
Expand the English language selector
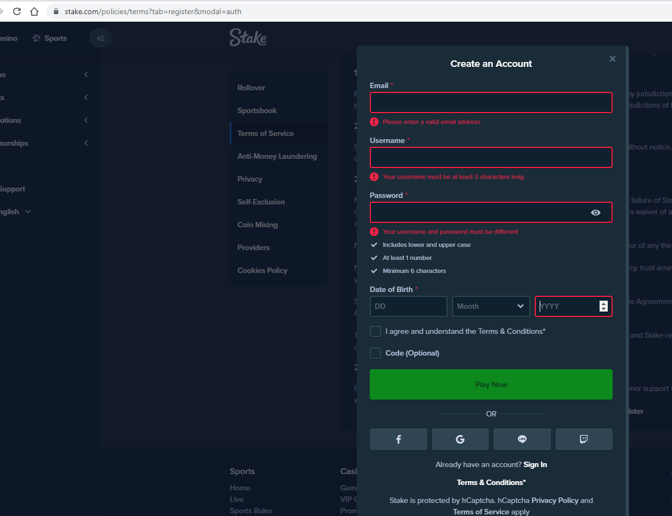[x=15, y=212]
